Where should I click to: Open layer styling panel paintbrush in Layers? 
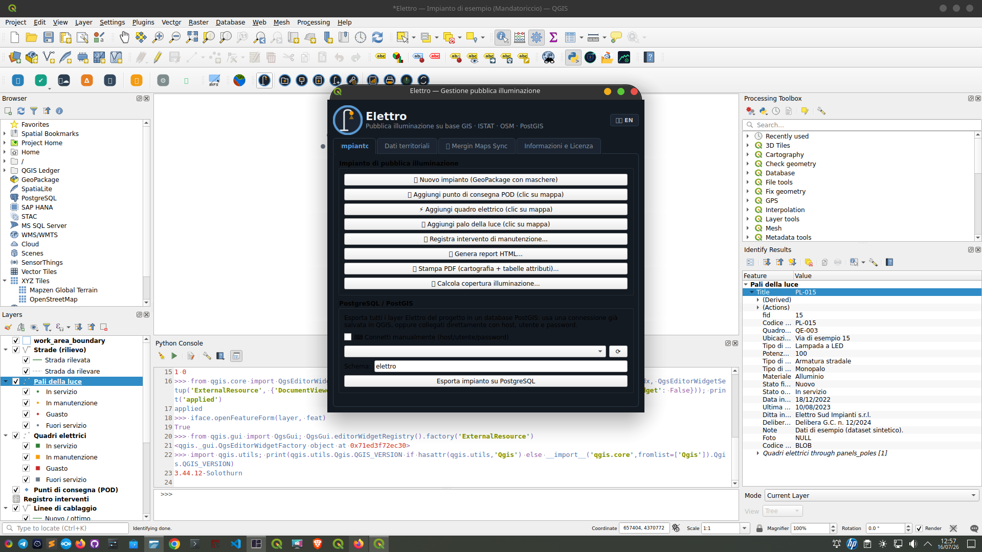8,327
